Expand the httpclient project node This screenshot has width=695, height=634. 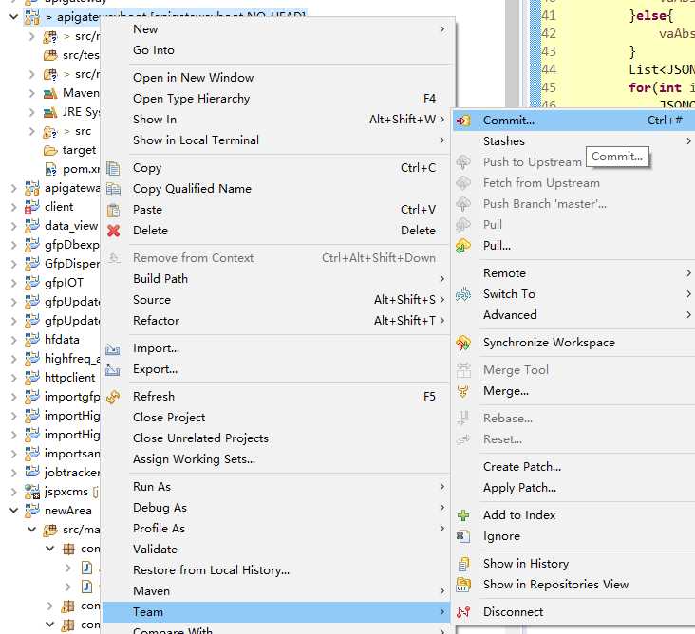(x=13, y=378)
